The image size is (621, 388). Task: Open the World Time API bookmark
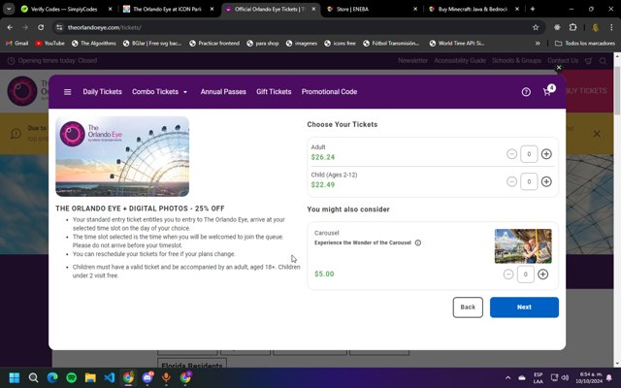click(457, 43)
